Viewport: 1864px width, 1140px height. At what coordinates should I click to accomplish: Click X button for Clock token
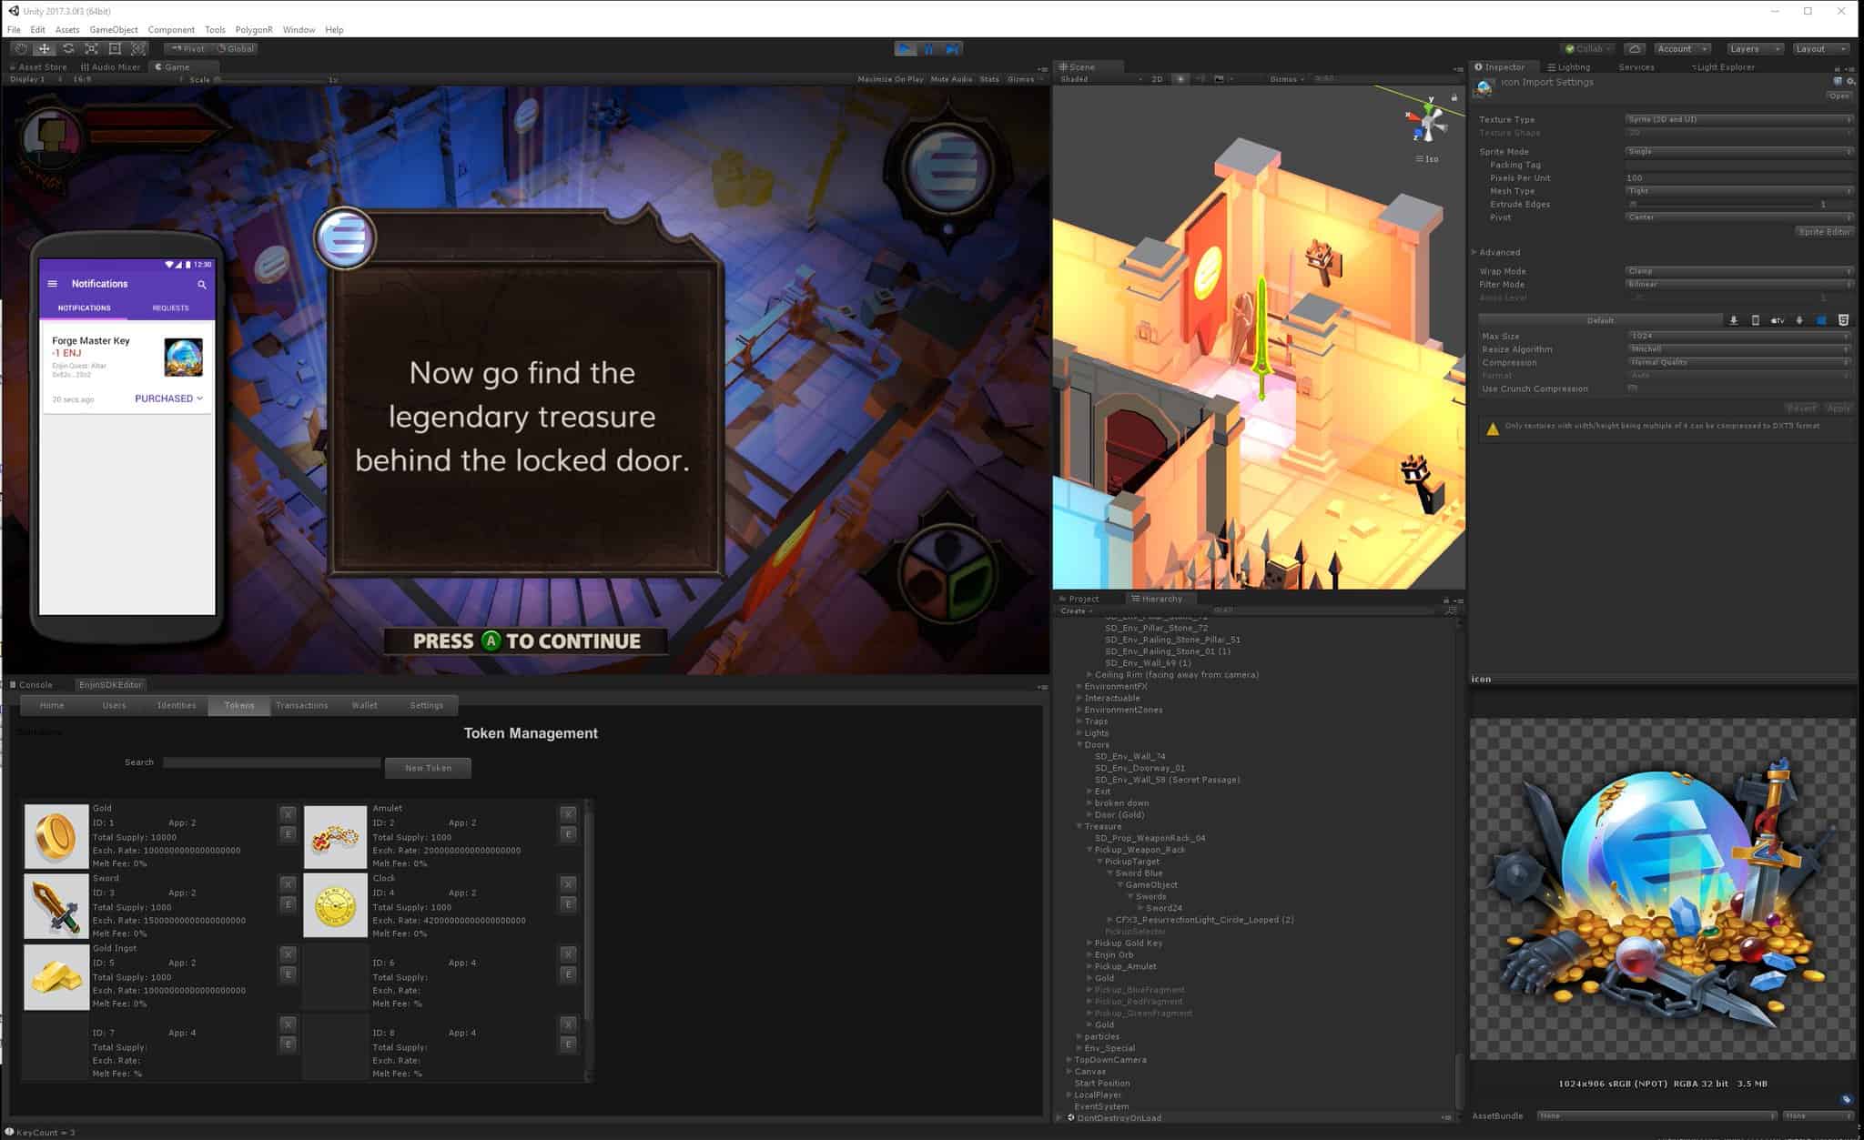[568, 884]
